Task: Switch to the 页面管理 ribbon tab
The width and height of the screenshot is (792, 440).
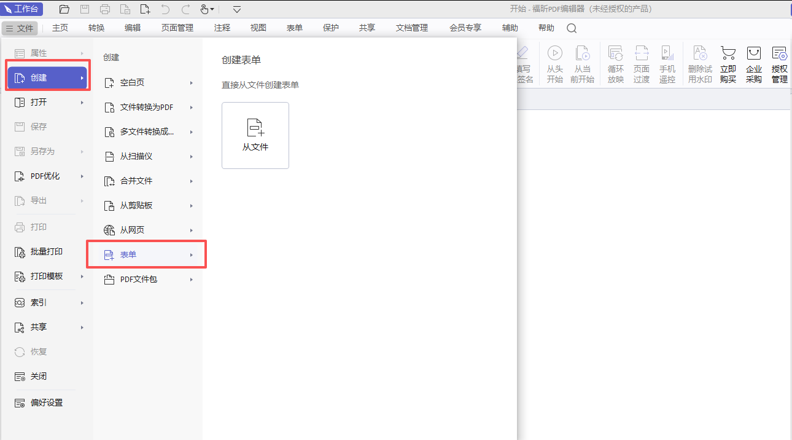Action: point(177,28)
